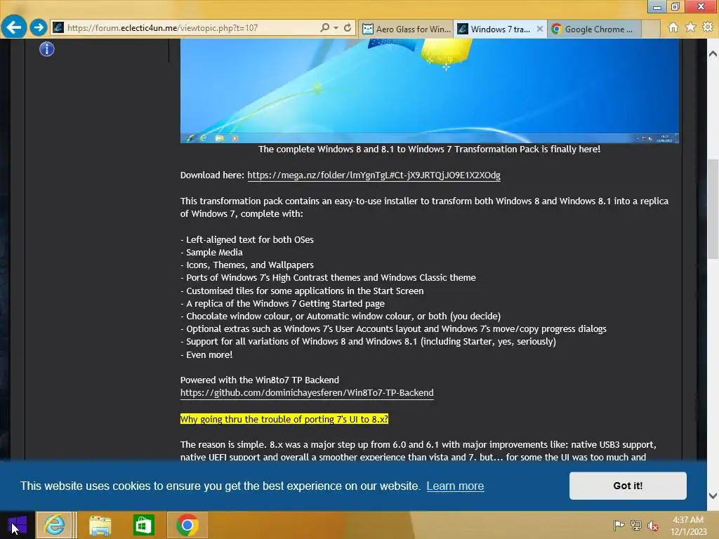The height and width of the screenshot is (539, 719).
Task: Open a new blank tab
Action: tap(650, 29)
